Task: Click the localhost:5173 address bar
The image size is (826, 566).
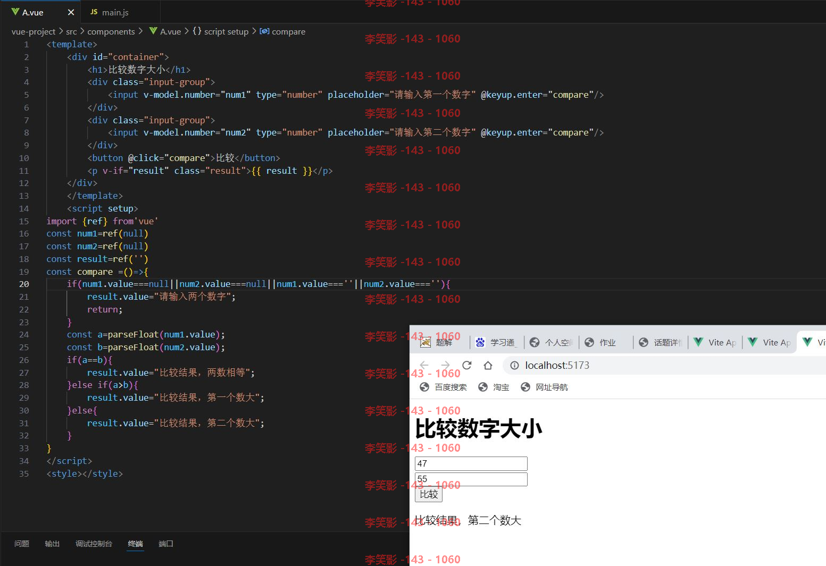Action: click(665, 365)
